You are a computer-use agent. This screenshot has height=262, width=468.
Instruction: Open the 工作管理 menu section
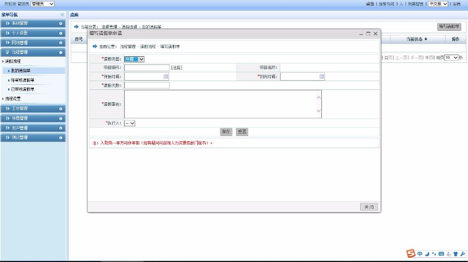click(x=33, y=109)
